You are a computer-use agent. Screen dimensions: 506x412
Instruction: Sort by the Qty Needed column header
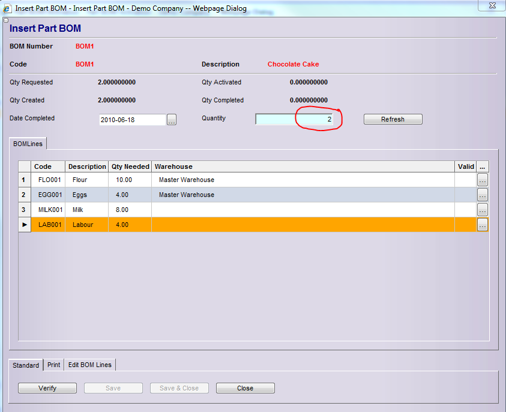pos(130,166)
